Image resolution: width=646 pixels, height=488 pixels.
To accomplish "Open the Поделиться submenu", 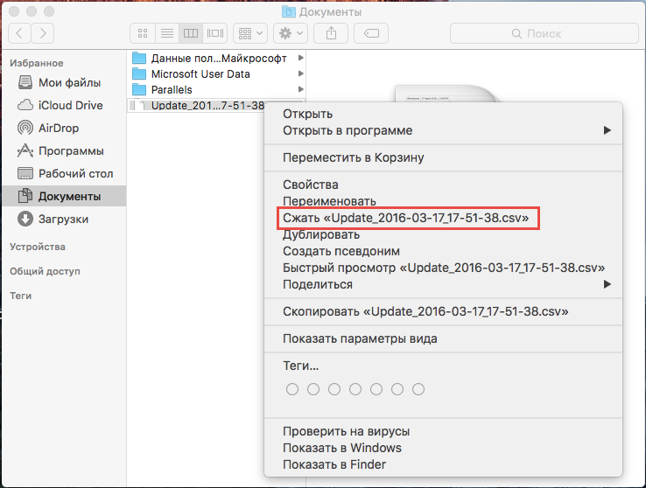I will [443, 284].
